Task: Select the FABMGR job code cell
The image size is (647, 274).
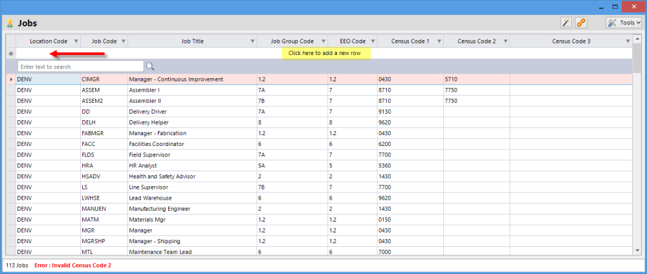Action: (104, 133)
